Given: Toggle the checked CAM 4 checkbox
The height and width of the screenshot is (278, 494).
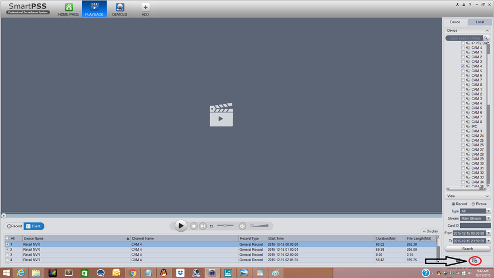Looking at the screenshot, I should click(x=463, y=66).
